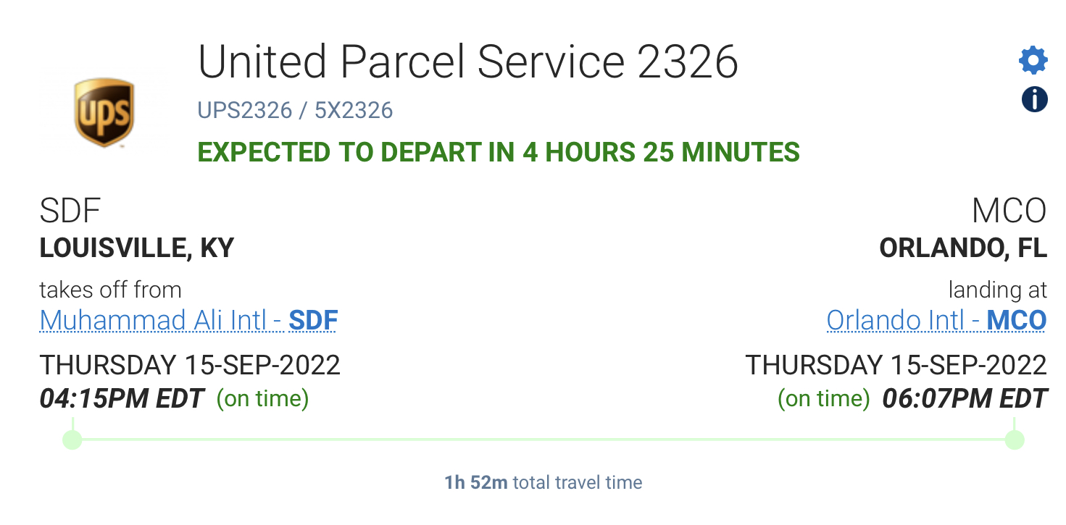Click the United Parcel Service 2326 title
This screenshot has height=525, width=1066.
(x=468, y=62)
